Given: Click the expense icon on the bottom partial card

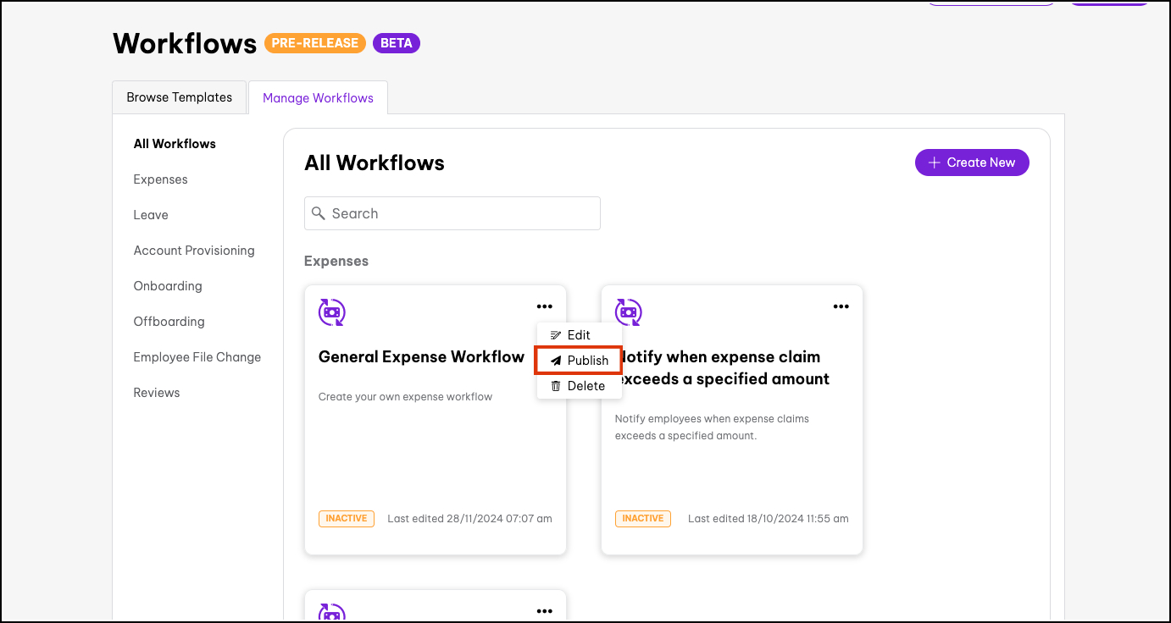Looking at the screenshot, I should 331,613.
